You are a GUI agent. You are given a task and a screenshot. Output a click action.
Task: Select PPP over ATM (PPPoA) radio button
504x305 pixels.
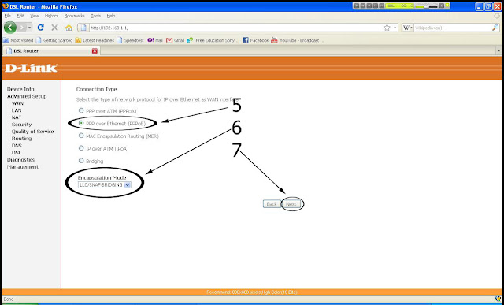[81, 110]
